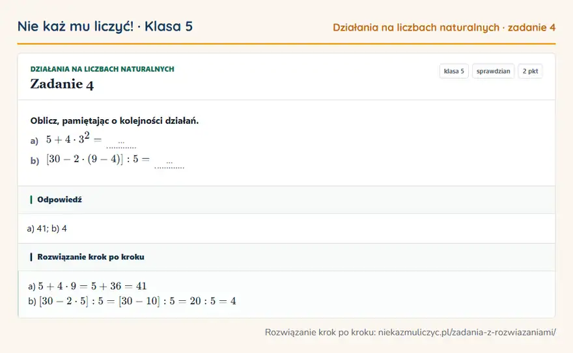573x353 pixels.
Task: Select the 'sprawdzian' tag
Action: [493, 71]
